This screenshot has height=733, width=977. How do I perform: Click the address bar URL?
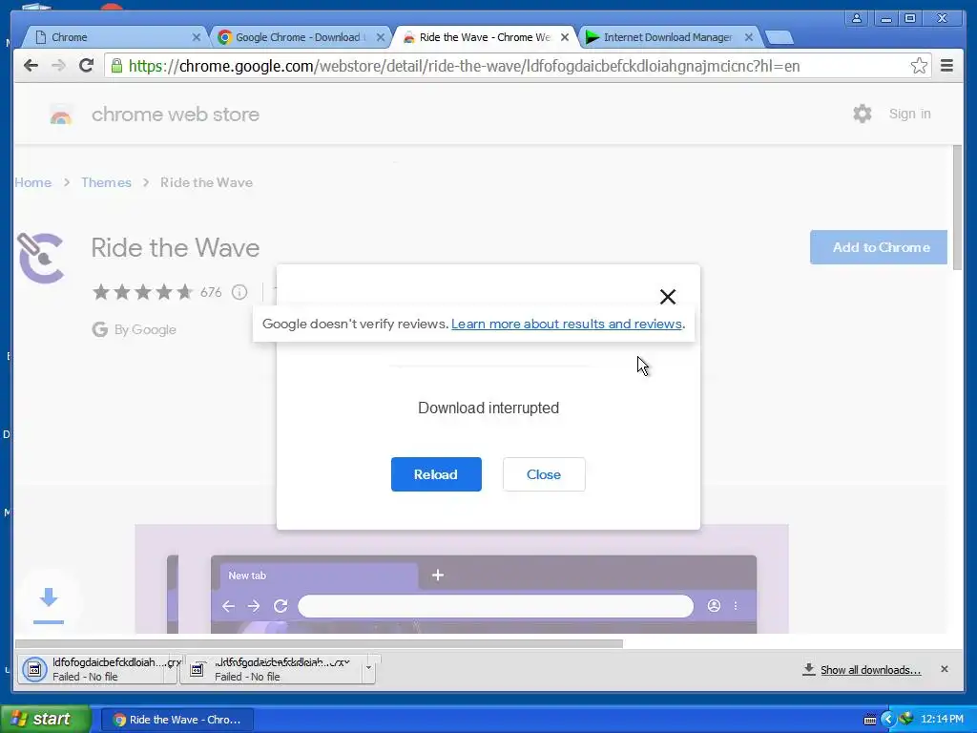[x=465, y=66]
